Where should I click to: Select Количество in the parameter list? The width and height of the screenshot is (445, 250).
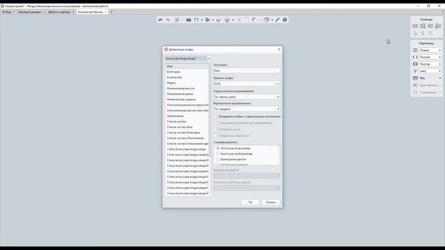point(187,77)
